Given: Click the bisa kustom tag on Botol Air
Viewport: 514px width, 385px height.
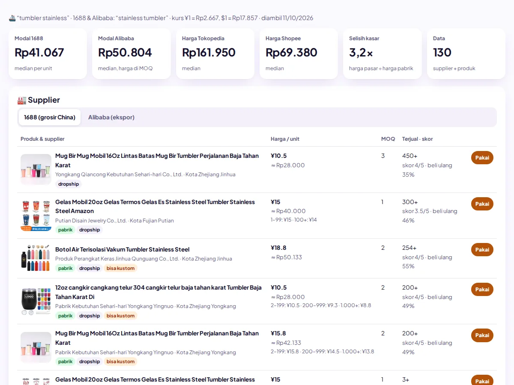Looking at the screenshot, I should [x=120, y=268].
